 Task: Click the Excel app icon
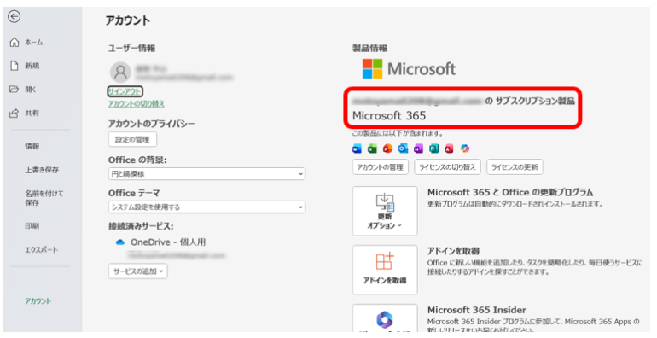point(372,149)
